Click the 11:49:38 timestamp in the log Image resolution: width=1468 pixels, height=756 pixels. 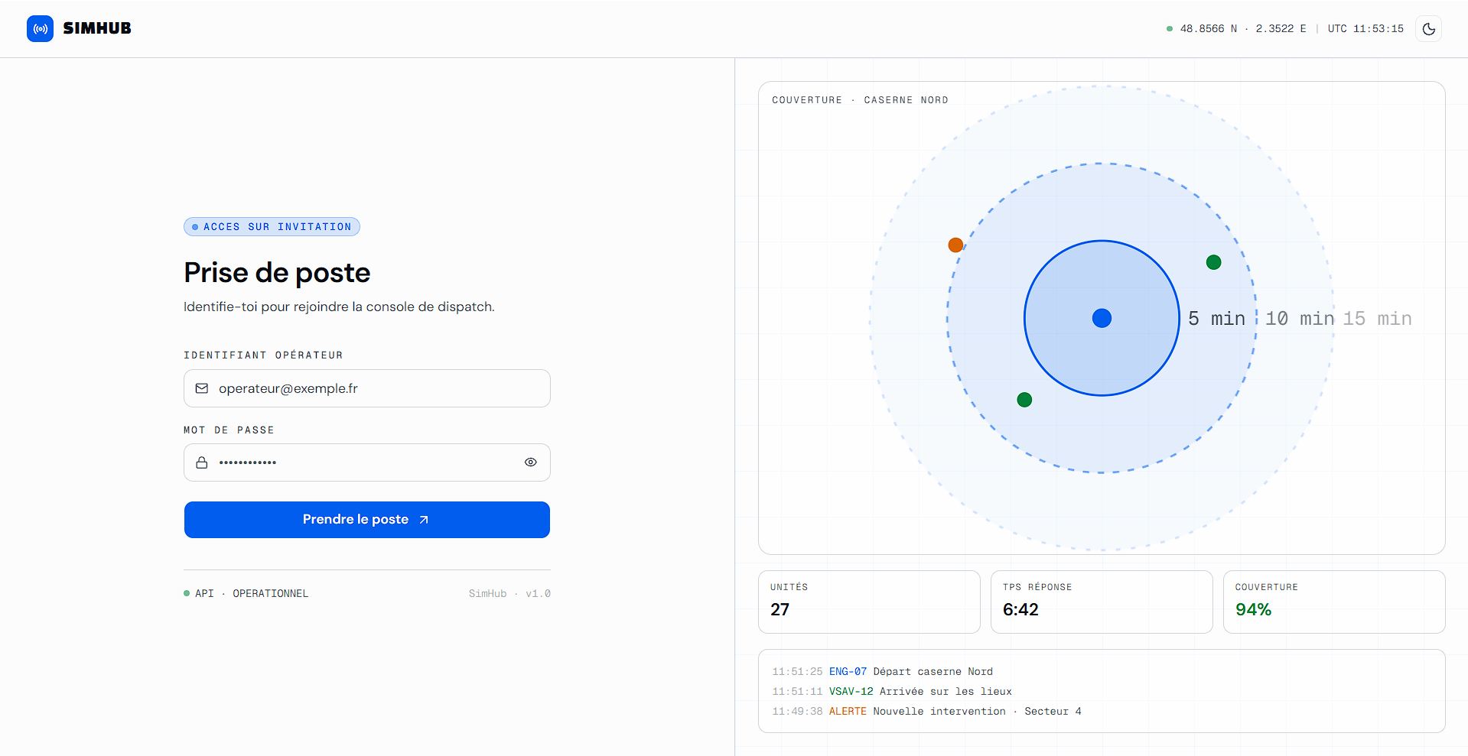[797, 711]
